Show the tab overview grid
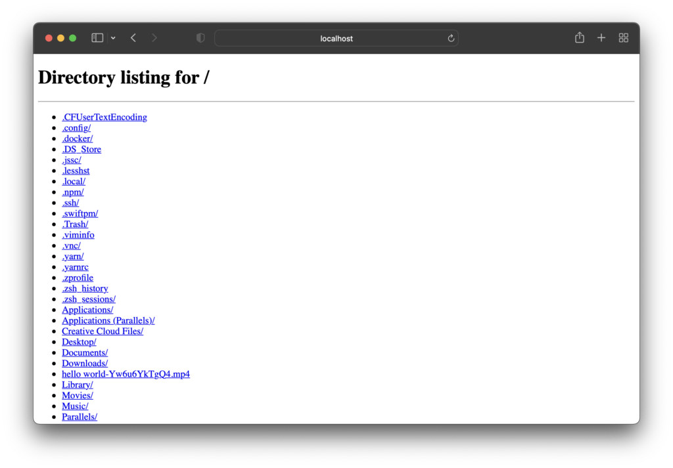The height and width of the screenshot is (468, 673). [x=624, y=38]
